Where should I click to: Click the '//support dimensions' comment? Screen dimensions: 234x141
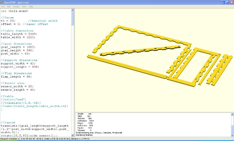pyautogui.click(x=19, y=60)
